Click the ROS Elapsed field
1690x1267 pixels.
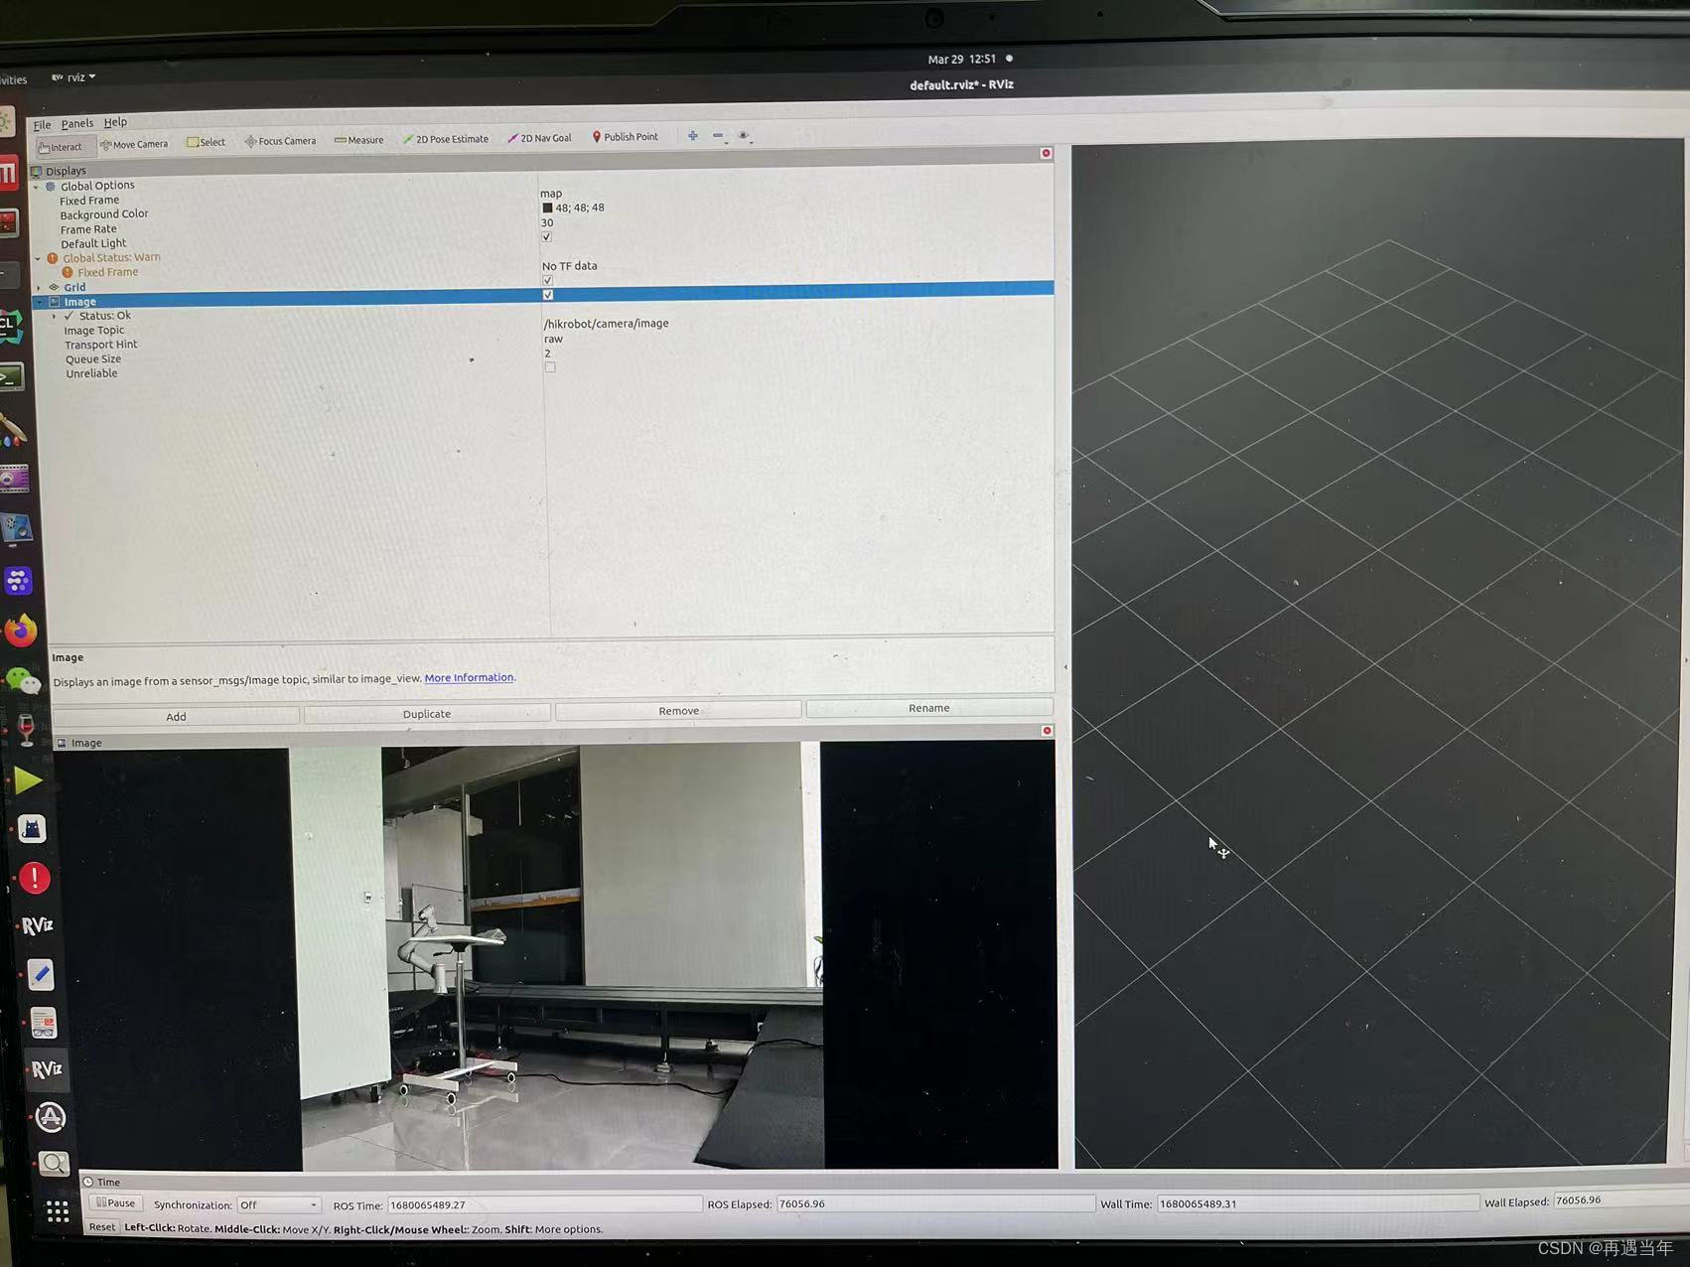[x=934, y=1203]
